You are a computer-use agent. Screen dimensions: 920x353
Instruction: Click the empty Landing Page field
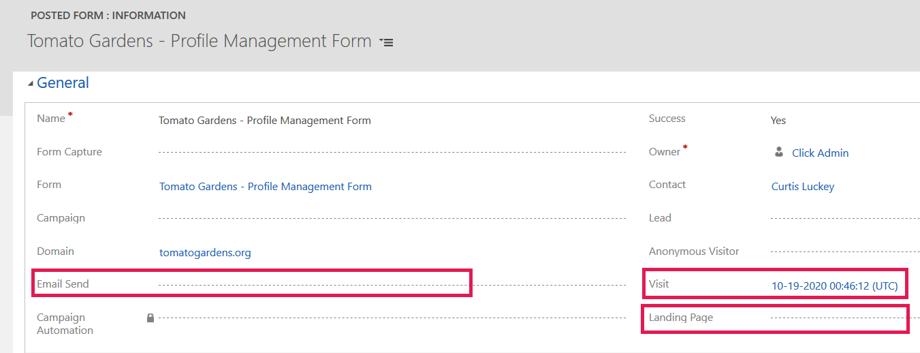(845, 318)
